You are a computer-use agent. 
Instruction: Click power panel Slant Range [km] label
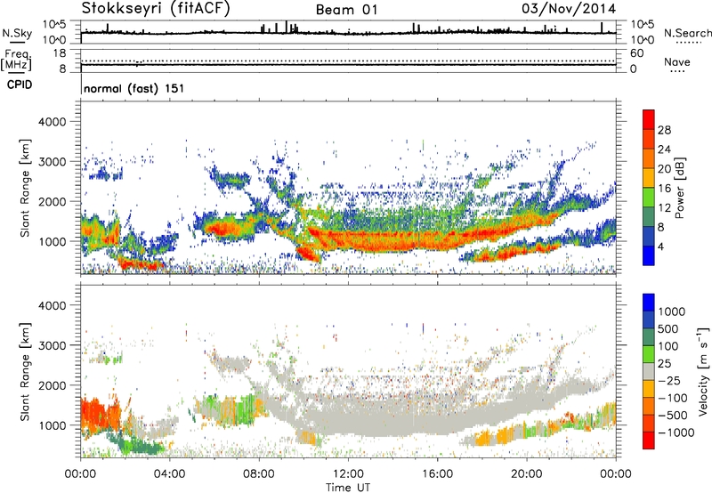25,188
